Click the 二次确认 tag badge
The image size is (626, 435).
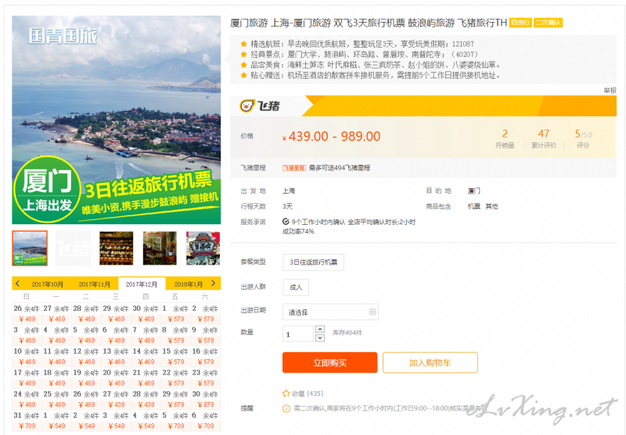click(549, 23)
